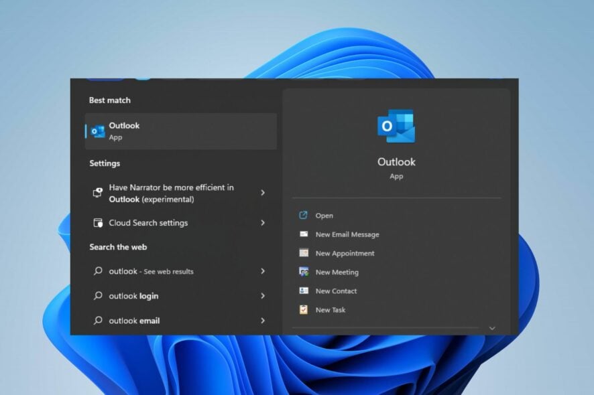Expand the Cloud Search settings arrow
The height and width of the screenshot is (395, 594).
(x=263, y=223)
